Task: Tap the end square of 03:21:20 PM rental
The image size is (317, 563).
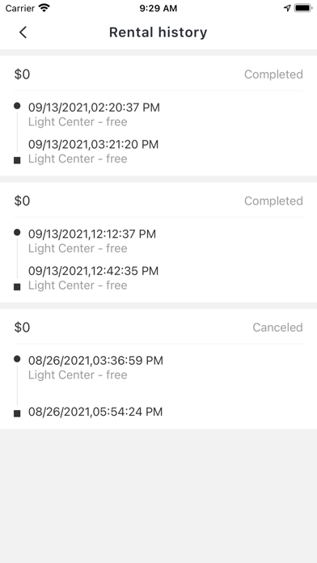Action: point(17,160)
